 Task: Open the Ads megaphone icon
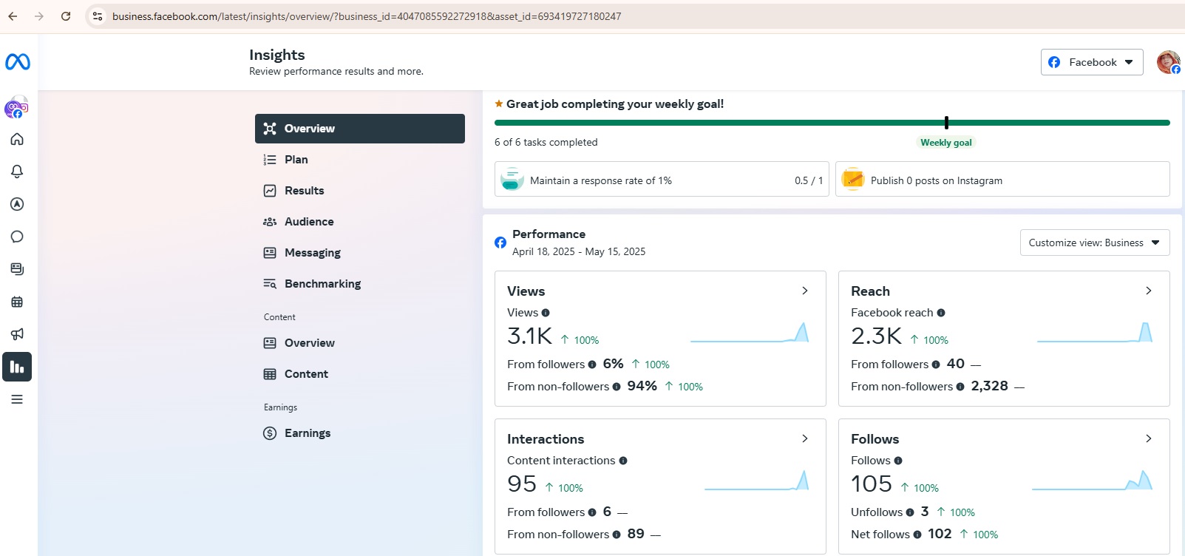17,334
